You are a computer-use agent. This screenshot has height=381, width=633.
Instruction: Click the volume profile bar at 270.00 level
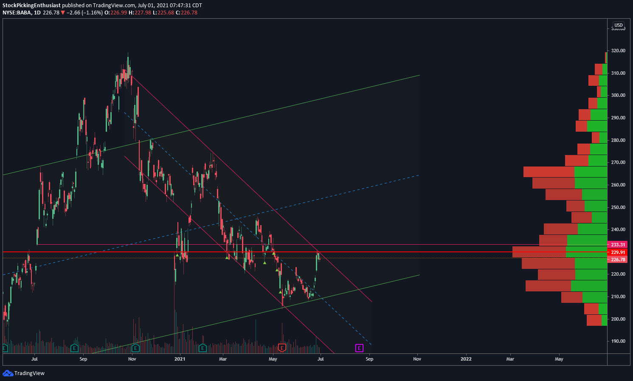[x=586, y=161]
